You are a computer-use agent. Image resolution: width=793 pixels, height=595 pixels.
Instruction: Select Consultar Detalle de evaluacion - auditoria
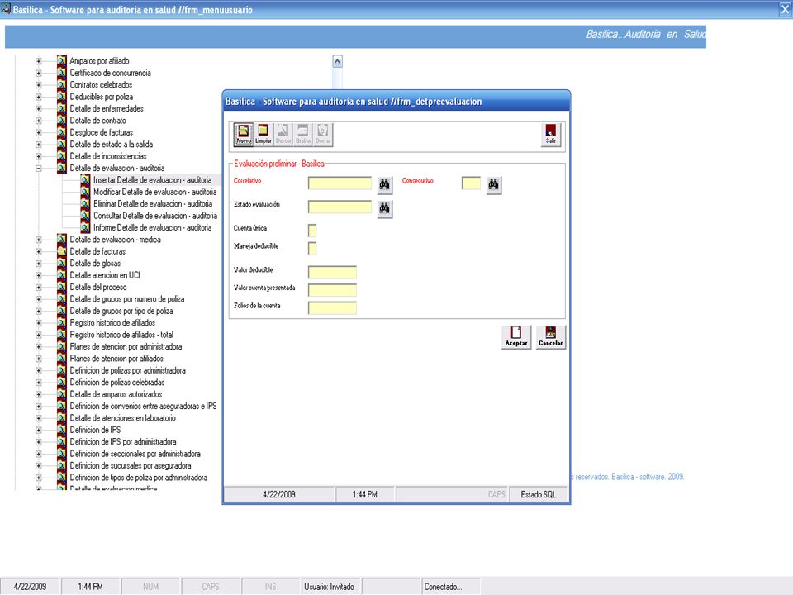coord(155,216)
